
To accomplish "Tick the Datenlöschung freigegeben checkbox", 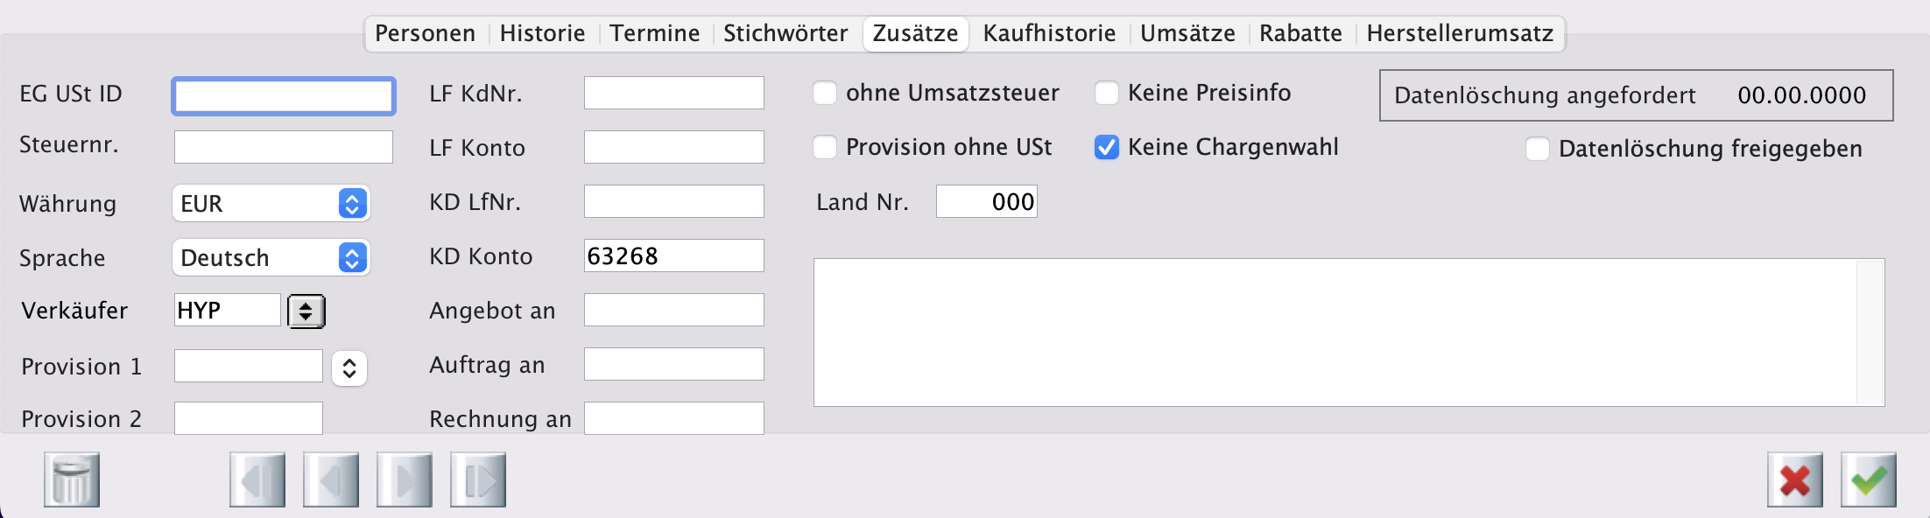I will 1538,149.
